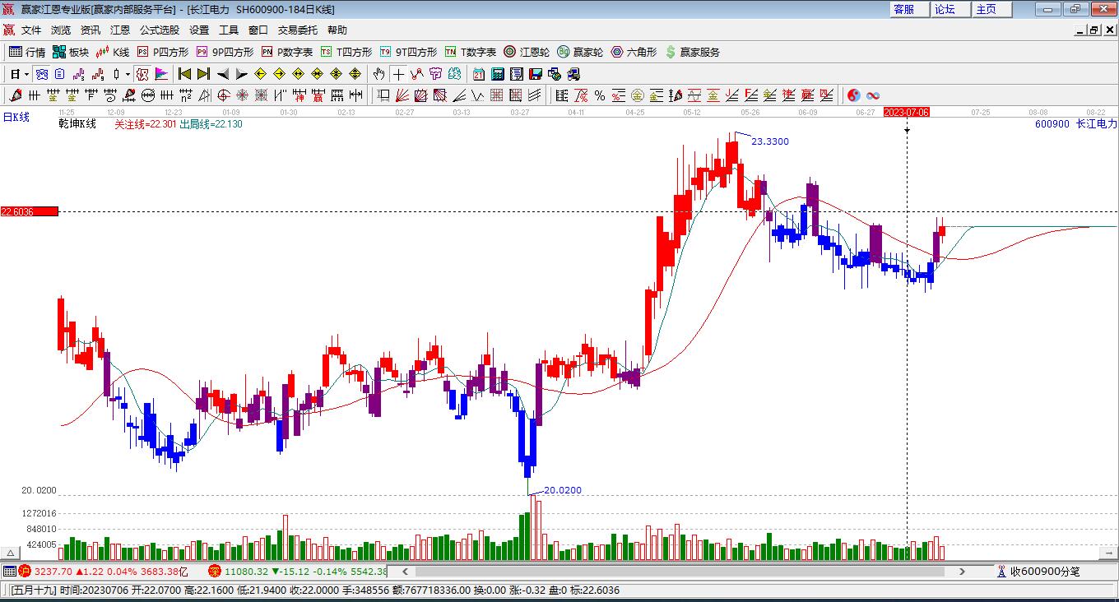Launch the 赢家轮 wheel tool

click(x=580, y=52)
